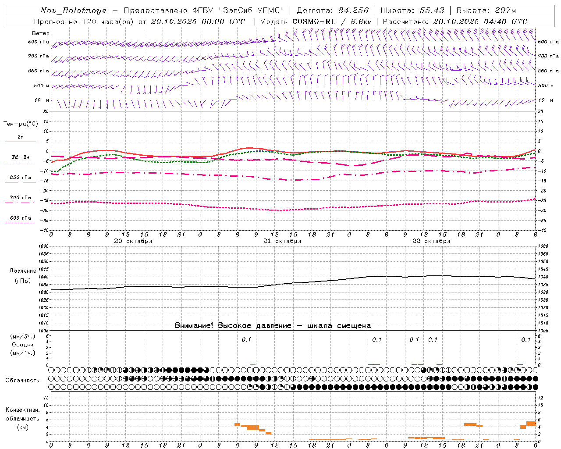Viewport: 561px width, 449px height.
Task: Click the 20 октября date label
Action: click(133, 241)
